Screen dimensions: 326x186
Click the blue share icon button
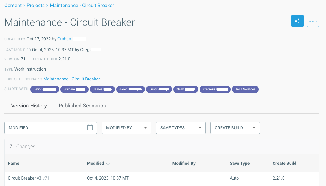coord(298,21)
